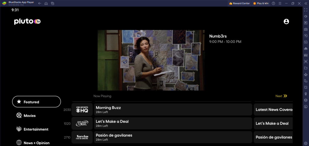Open BlueStacks settings gear
The image size is (309, 146).
306,143
